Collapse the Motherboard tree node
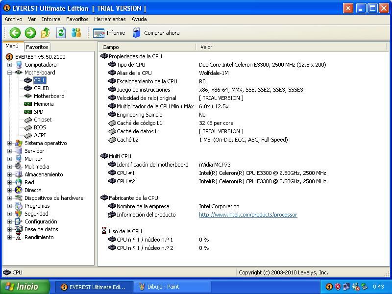Screen dimensions: 392x294 click(9, 73)
